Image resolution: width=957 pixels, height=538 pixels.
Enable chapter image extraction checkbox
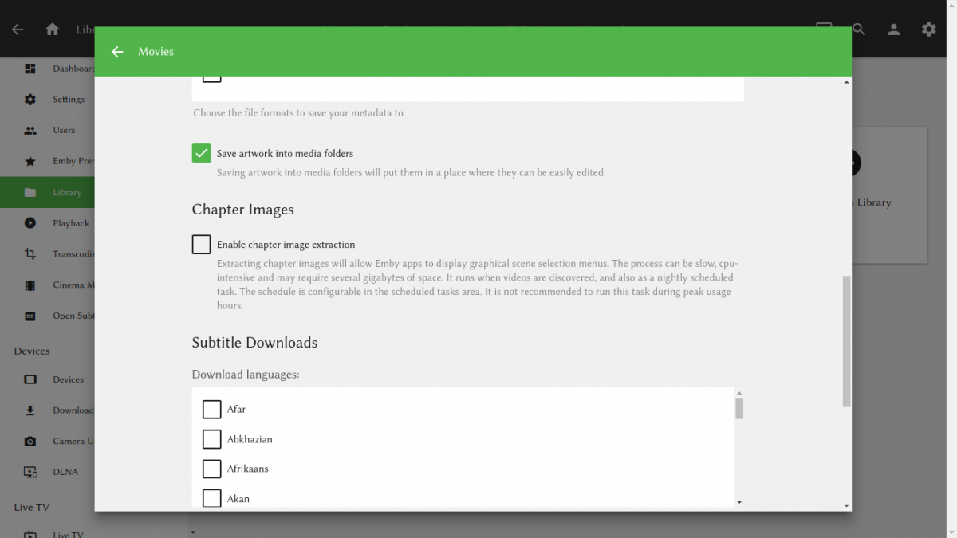[x=201, y=245]
